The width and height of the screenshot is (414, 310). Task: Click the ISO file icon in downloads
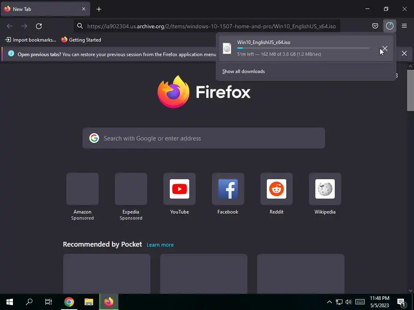227,48
